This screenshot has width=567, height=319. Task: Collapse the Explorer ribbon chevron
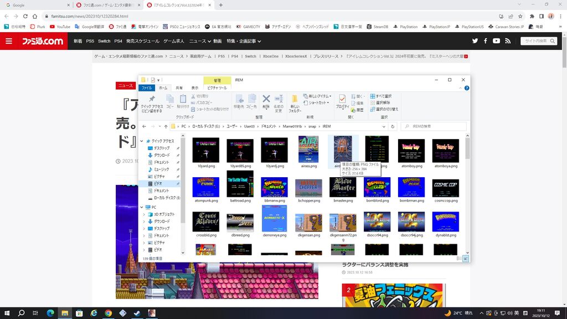tap(460, 88)
